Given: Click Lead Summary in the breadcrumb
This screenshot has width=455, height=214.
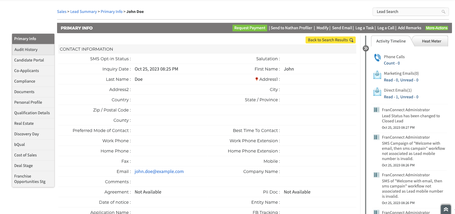Looking at the screenshot, I should (83, 12).
